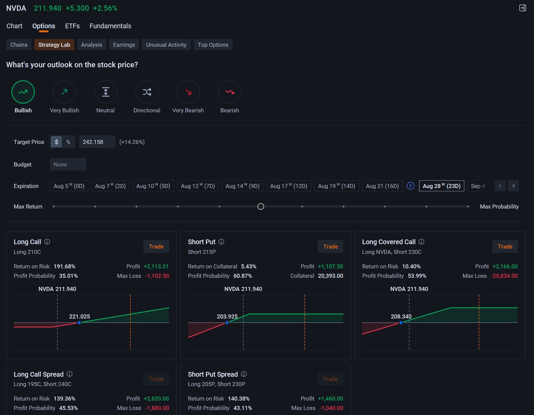
Task: Select the Directional outlook icon
Action: [147, 92]
